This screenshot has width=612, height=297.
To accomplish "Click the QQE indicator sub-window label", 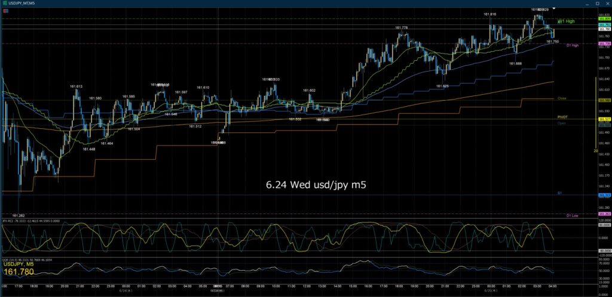I will click(x=27, y=259).
